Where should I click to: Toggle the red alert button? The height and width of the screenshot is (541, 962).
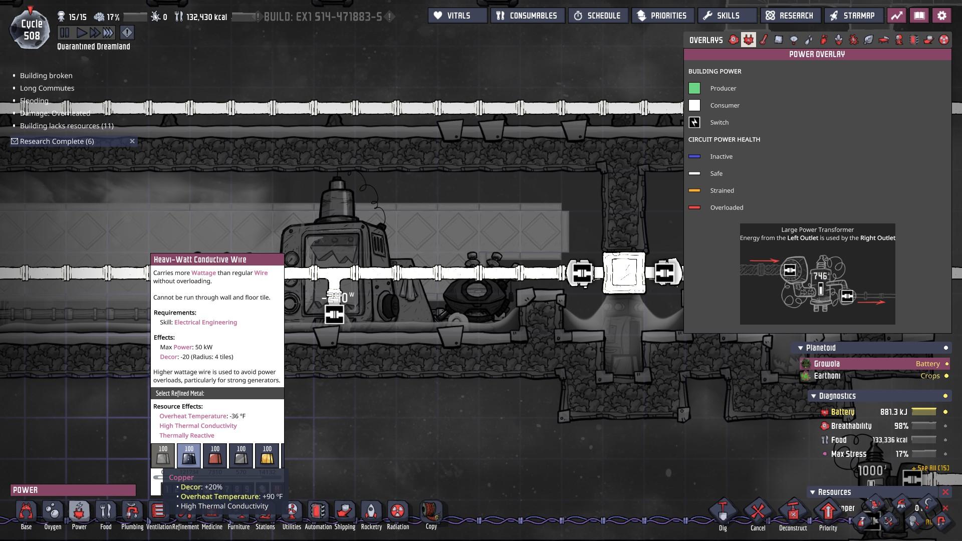(x=127, y=33)
